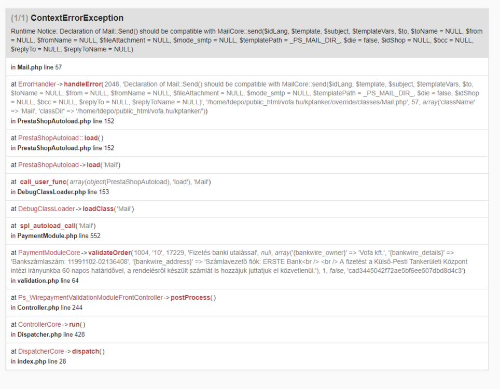Screen dimensions: 500x389
Task: Click the ControllerCore class name
Action: tap(40, 324)
